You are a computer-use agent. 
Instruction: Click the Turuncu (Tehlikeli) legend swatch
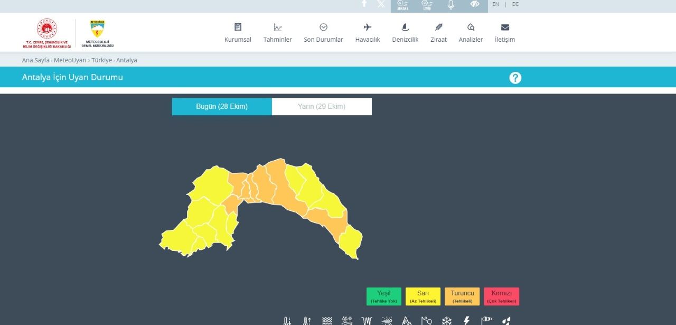(x=462, y=296)
